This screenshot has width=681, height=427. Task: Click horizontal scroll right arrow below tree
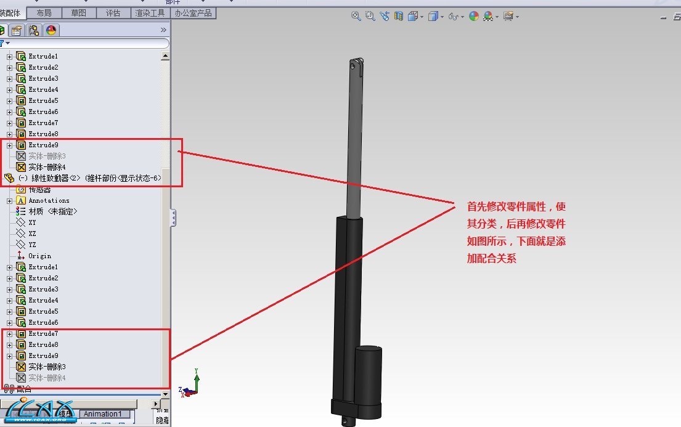pyautogui.click(x=156, y=404)
